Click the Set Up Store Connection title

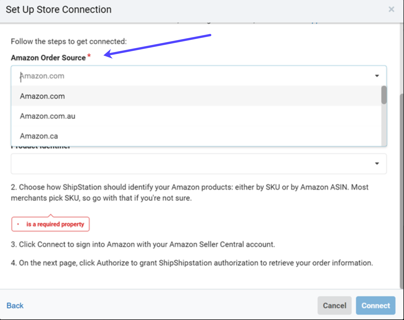[58, 10]
